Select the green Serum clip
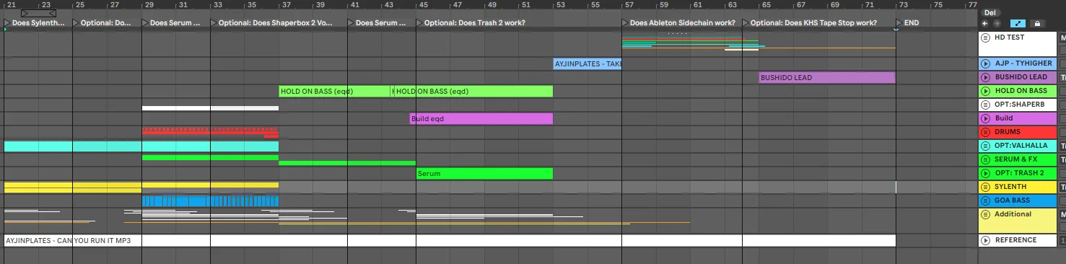Viewport: 1066px width, 264px height. (484, 174)
